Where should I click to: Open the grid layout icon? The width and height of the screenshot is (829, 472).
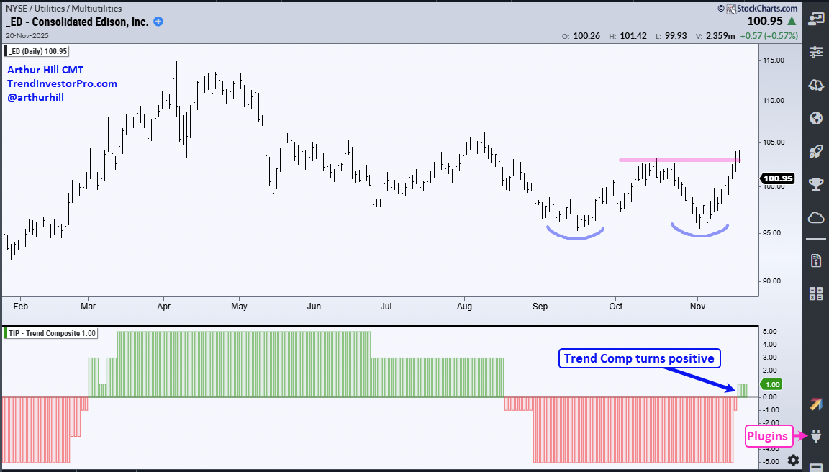(x=816, y=293)
